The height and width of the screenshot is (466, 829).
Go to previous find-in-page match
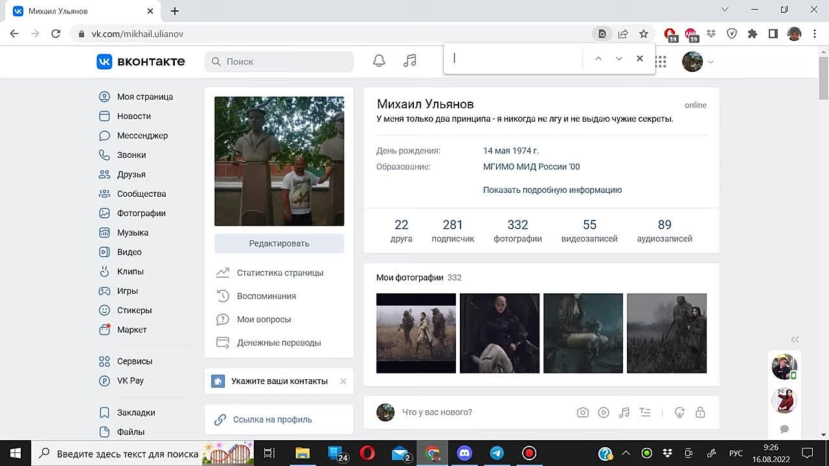pos(598,58)
